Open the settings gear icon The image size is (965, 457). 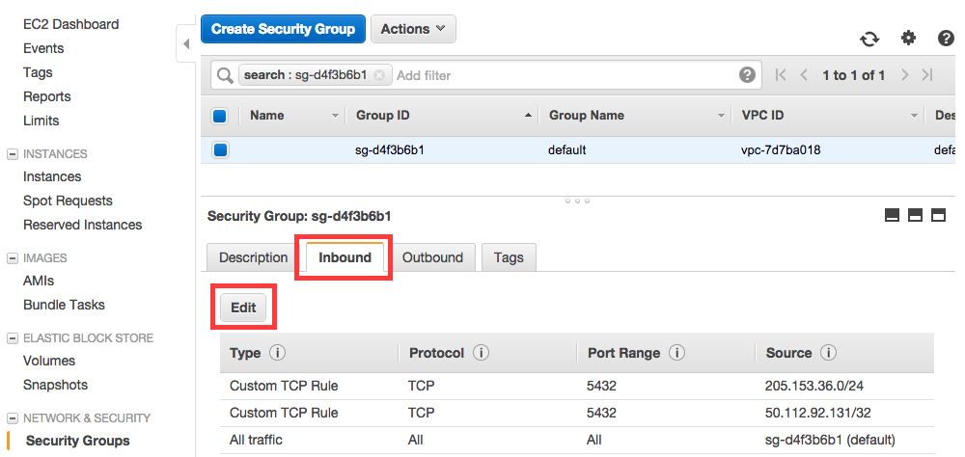(908, 39)
